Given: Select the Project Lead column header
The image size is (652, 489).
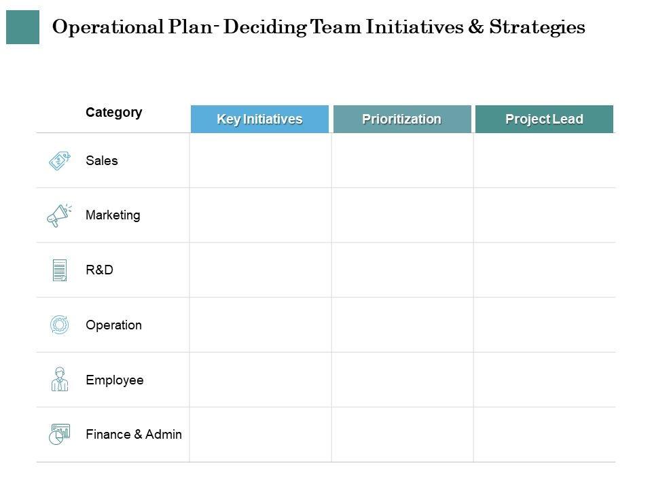Looking at the screenshot, I should coord(544,120).
